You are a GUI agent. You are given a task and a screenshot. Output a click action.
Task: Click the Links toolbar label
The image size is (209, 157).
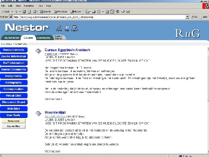pyautogui.click(x=205, y=17)
